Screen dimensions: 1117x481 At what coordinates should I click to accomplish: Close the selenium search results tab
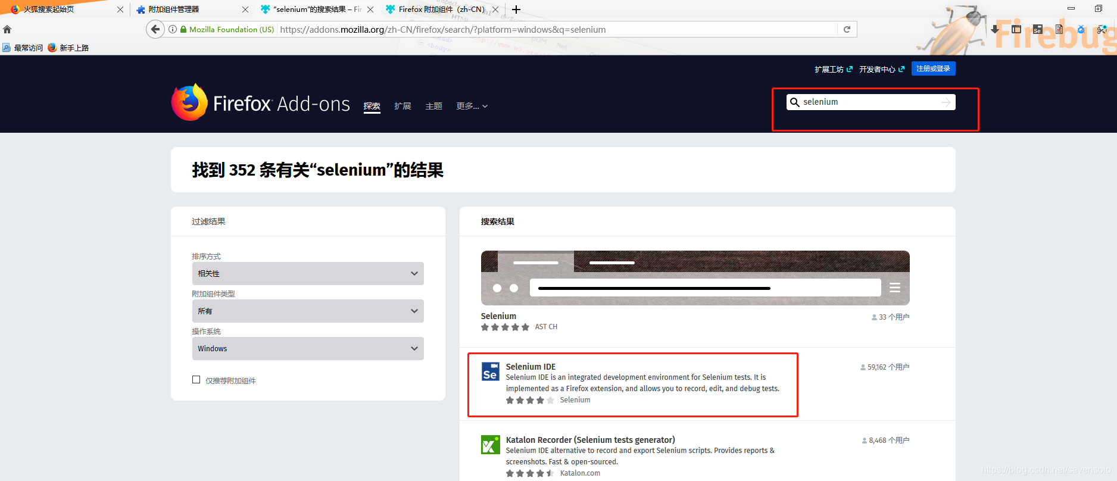(370, 10)
